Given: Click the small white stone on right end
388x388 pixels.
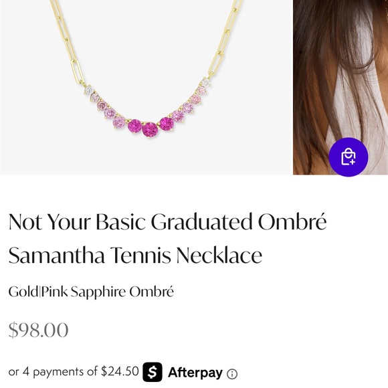Looking at the screenshot, I should tap(205, 82).
